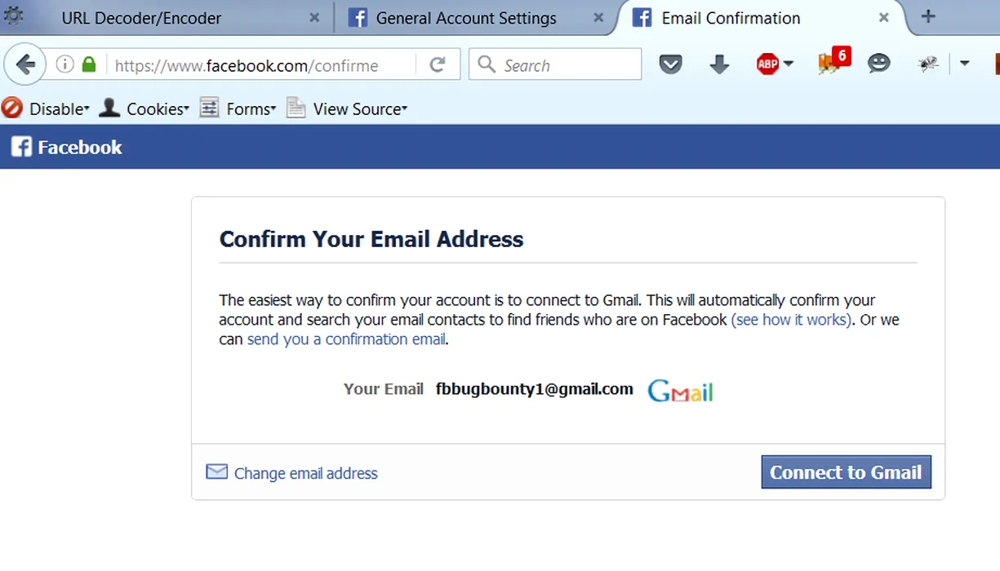Click the smiley face chat icon
Screen dimensions: 1000x571
[879, 64]
